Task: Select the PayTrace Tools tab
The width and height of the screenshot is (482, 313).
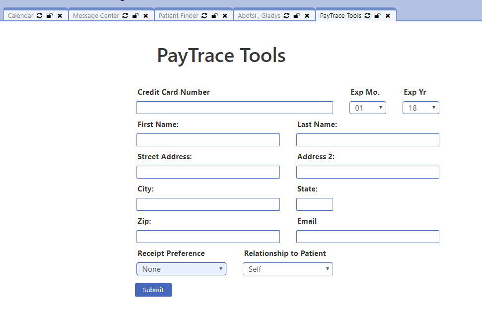Action: [341, 16]
